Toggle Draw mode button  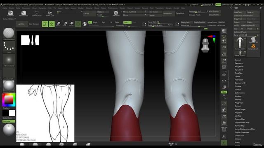[x=52, y=24]
